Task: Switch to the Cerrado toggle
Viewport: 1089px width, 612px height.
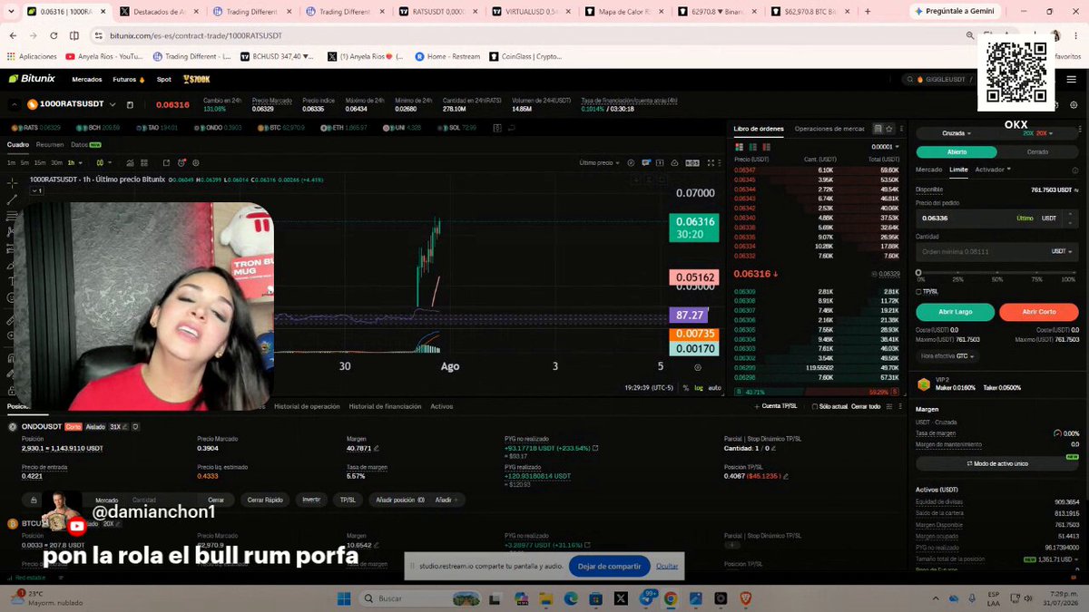Action: coord(1037,152)
